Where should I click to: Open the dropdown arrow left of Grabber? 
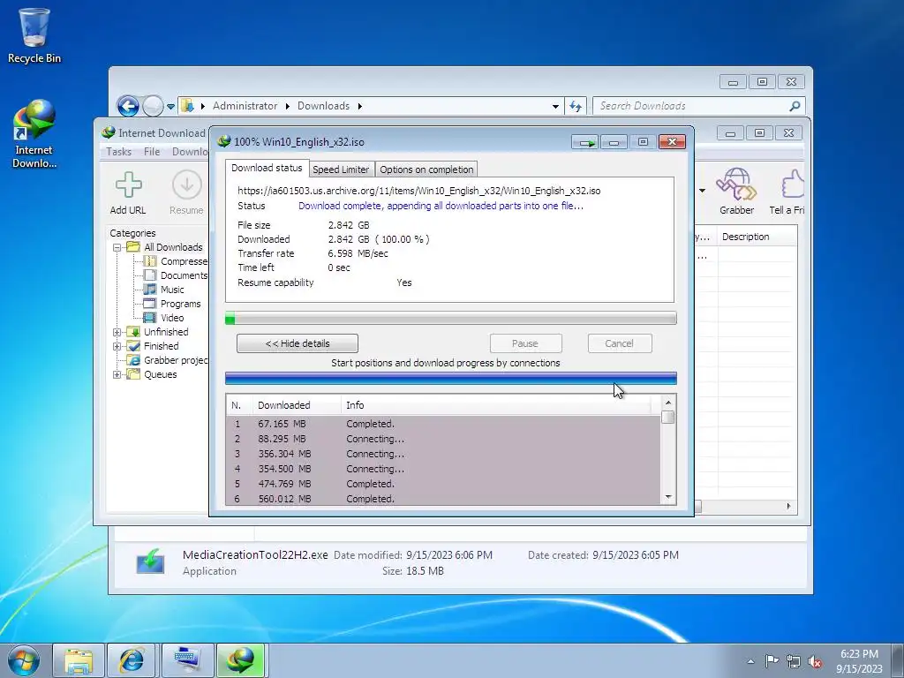click(702, 191)
